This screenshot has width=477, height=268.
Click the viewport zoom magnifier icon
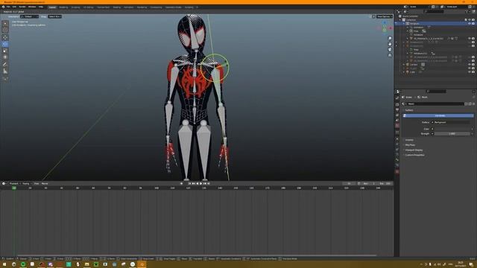coord(390,39)
